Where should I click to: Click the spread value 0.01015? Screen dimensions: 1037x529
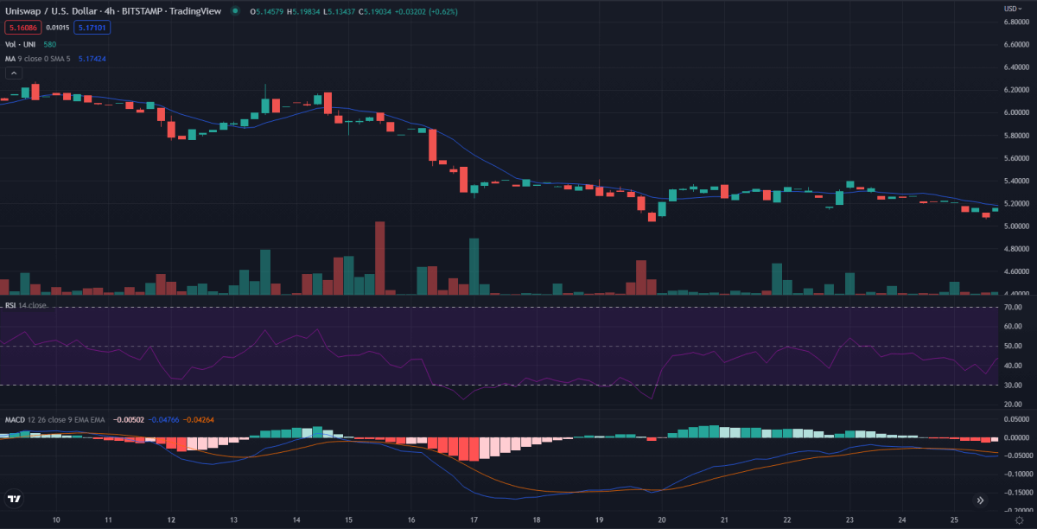(x=56, y=28)
